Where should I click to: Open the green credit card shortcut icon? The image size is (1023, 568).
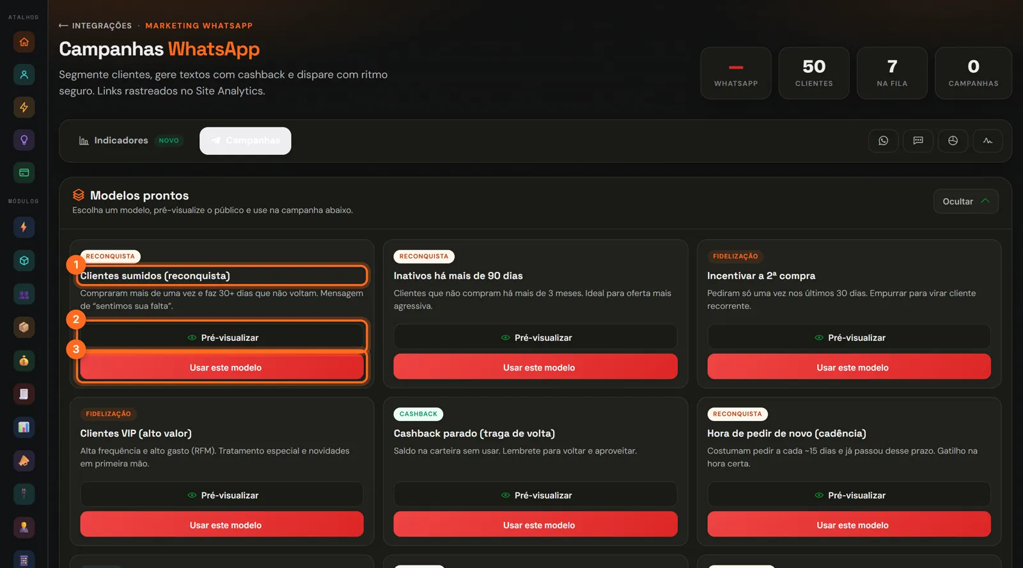[24, 173]
